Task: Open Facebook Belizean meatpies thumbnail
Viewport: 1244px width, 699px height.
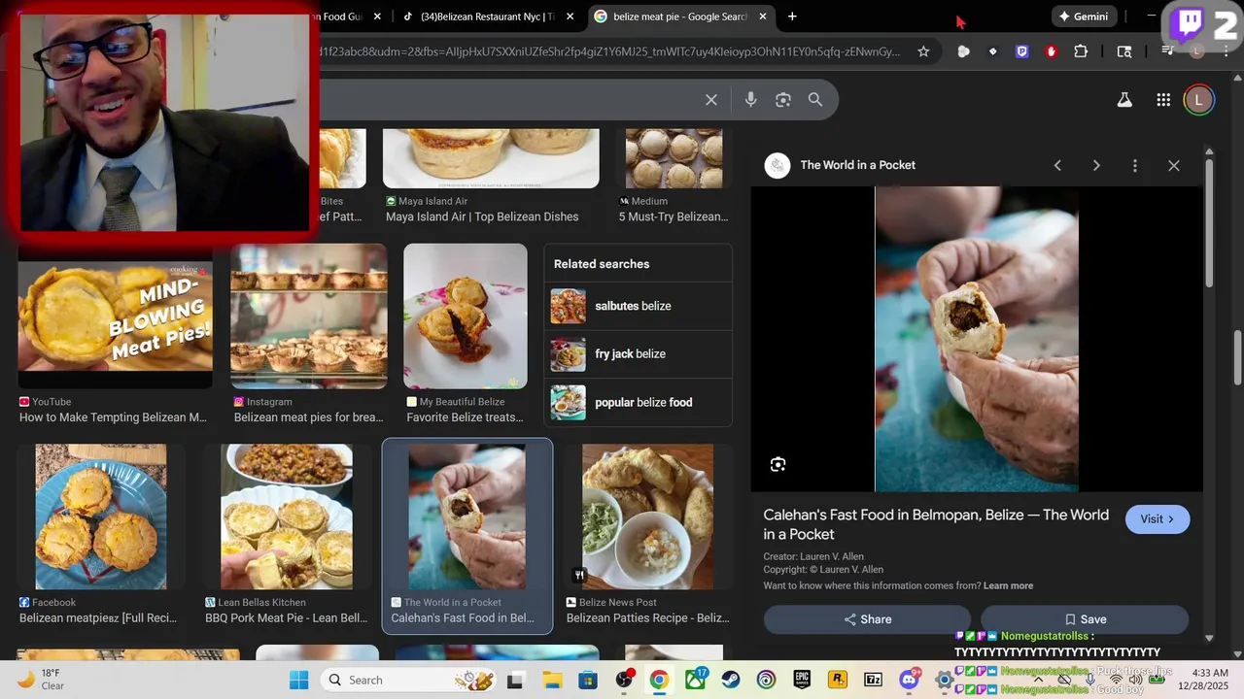Action: [101, 517]
